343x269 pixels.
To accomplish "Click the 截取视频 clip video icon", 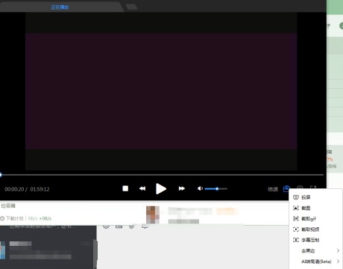I will [x=296, y=229].
